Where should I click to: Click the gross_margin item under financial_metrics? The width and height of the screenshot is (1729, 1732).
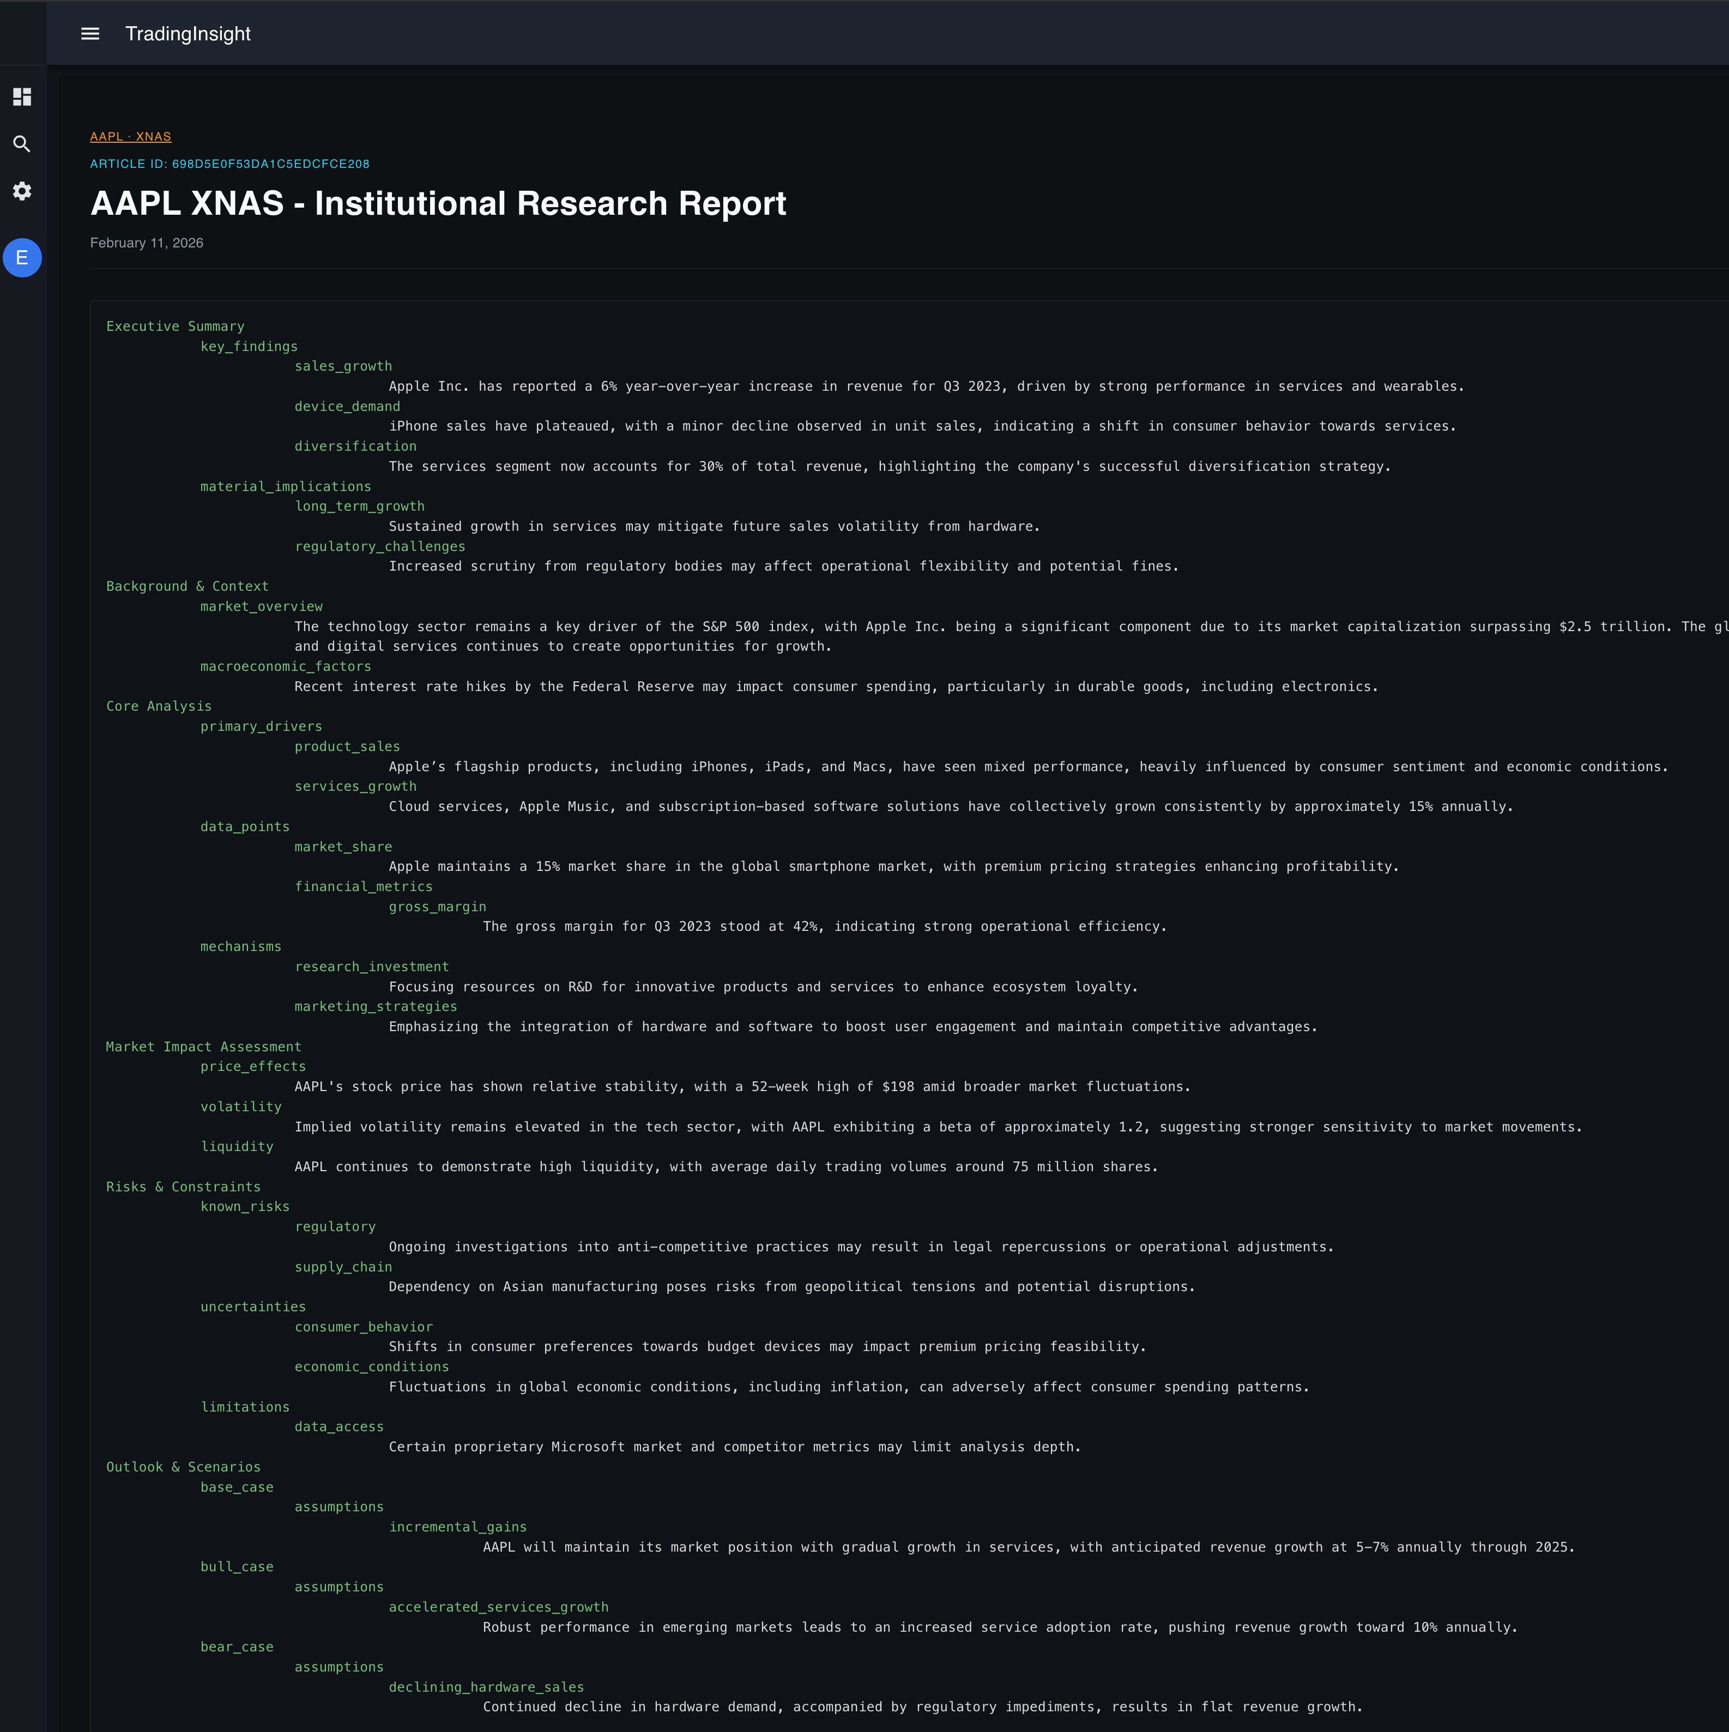(x=438, y=906)
